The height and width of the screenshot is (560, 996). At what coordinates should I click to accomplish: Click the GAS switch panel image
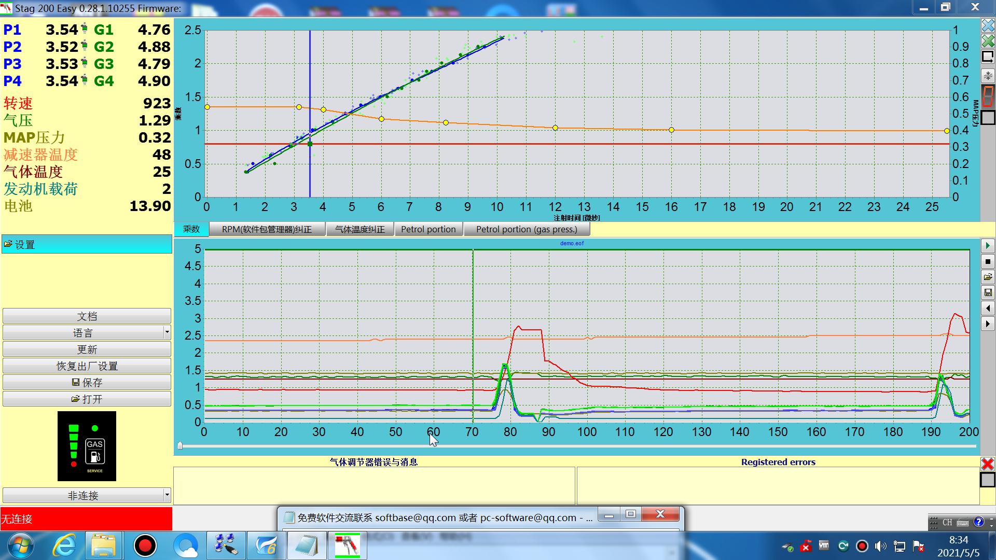tap(87, 446)
